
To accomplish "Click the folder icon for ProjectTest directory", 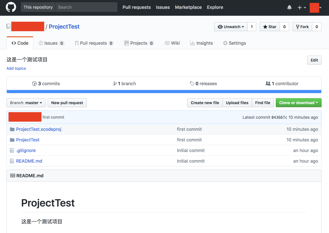I will pos(12,140).
